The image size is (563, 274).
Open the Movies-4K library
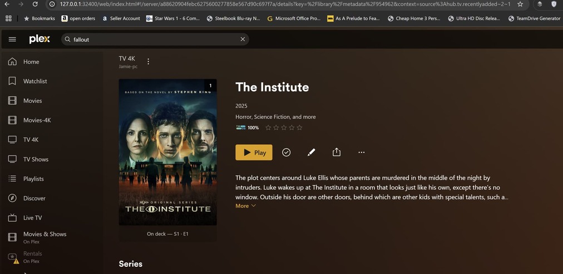pyautogui.click(x=37, y=120)
